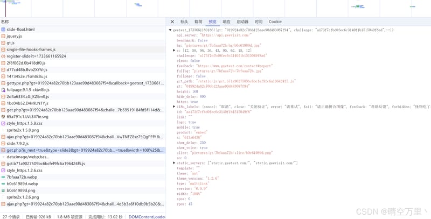Click the image icon beside b0c61989d.png
The height and width of the screenshot is (219, 431).
click(x=3, y=190)
